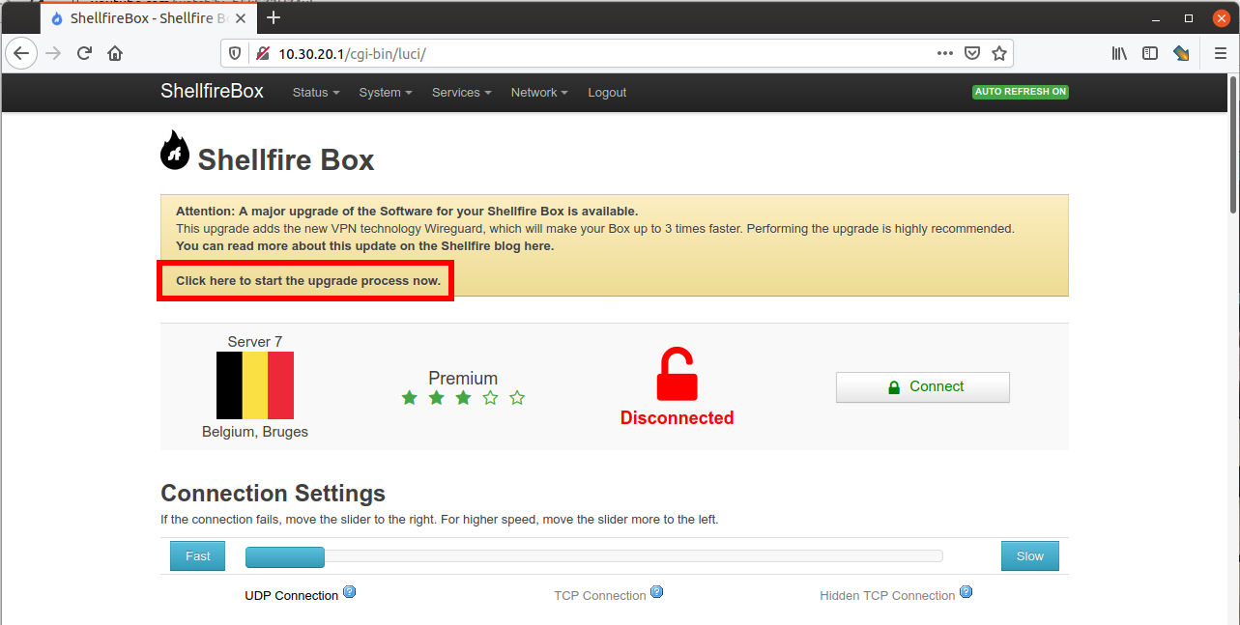Toggle the AUTO REFRESH ON badge

click(1021, 92)
